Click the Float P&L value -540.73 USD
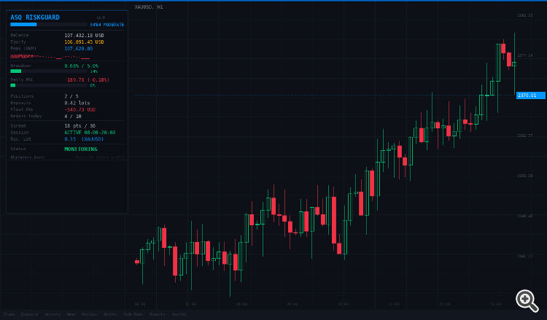Viewport: 547px width, 320px height. [x=80, y=109]
